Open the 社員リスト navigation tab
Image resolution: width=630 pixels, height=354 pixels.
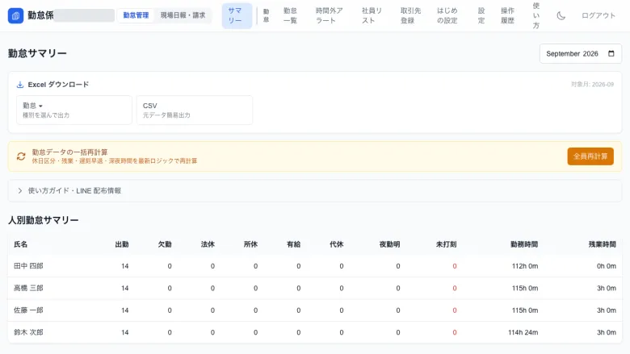(x=372, y=15)
